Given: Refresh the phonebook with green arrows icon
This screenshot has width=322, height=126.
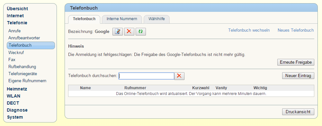Looking at the screenshot, I should [x=141, y=32].
